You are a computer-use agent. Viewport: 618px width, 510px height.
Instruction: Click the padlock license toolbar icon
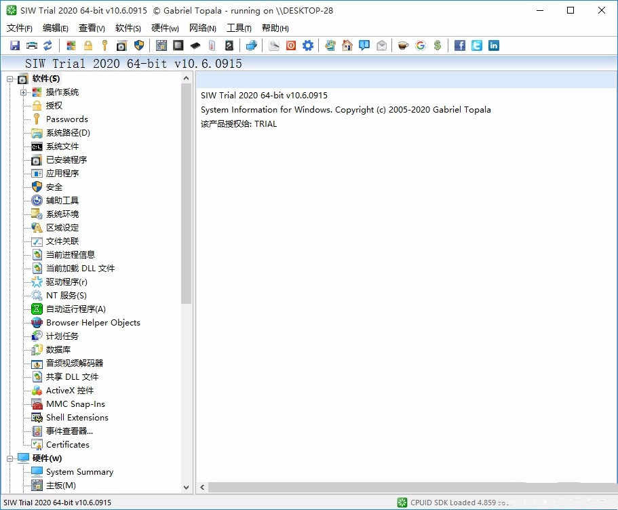pos(88,45)
